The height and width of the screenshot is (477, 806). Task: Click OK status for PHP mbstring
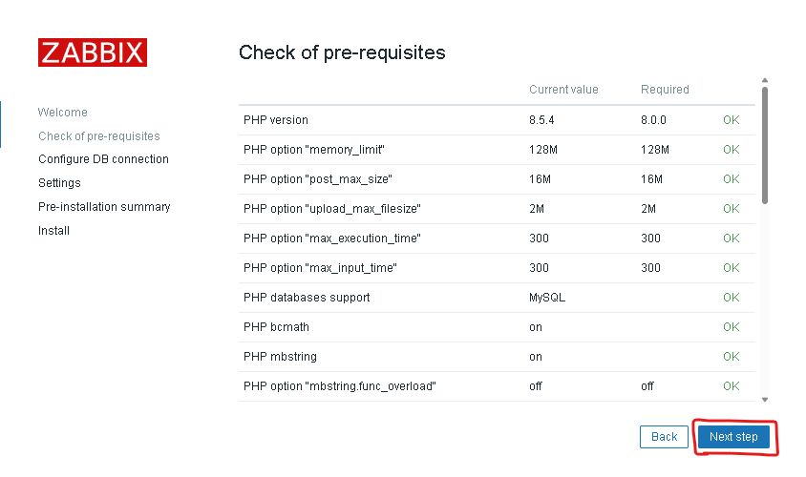731,357
